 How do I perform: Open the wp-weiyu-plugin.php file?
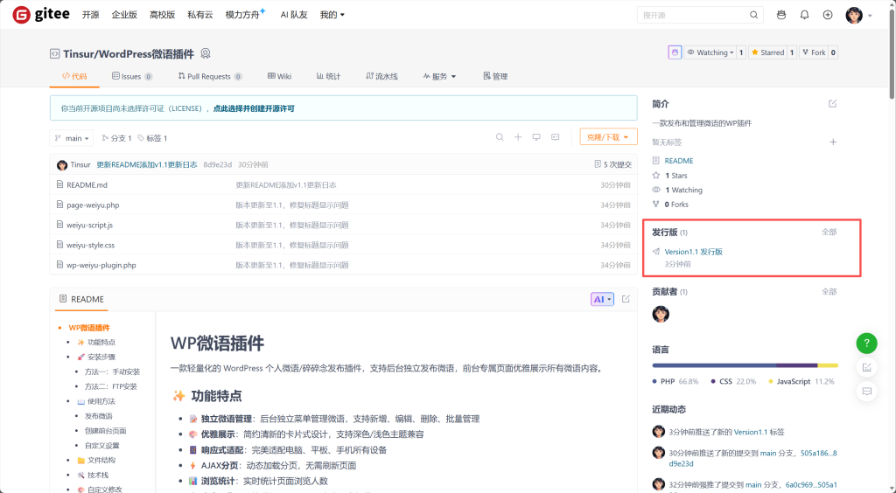coord(101,265)
